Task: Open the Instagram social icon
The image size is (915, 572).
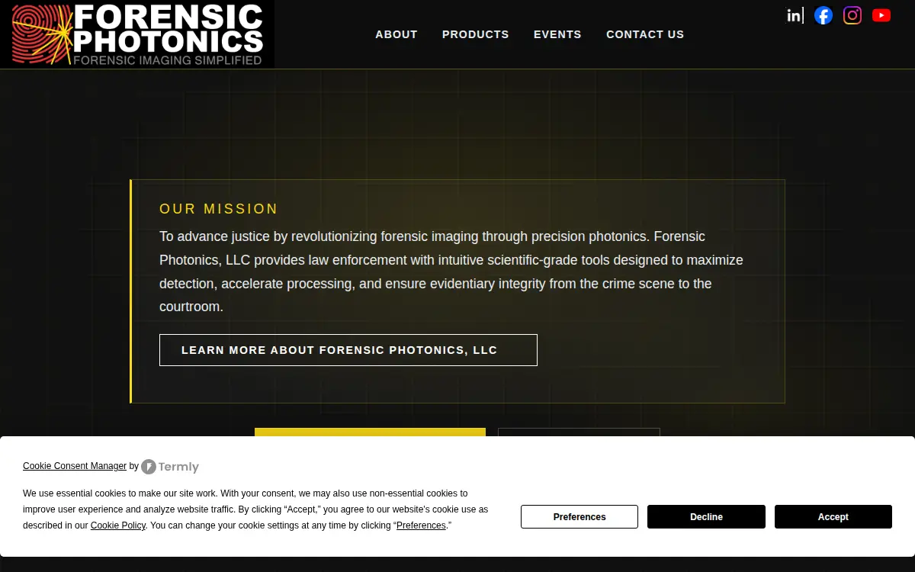Action: (852, 15)
